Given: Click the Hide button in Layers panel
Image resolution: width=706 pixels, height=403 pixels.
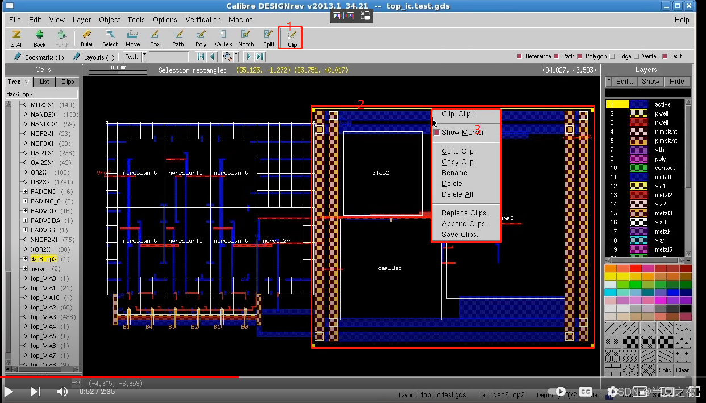Looking at the screenshot, I should pyautogui.click(x=677, y=81).
